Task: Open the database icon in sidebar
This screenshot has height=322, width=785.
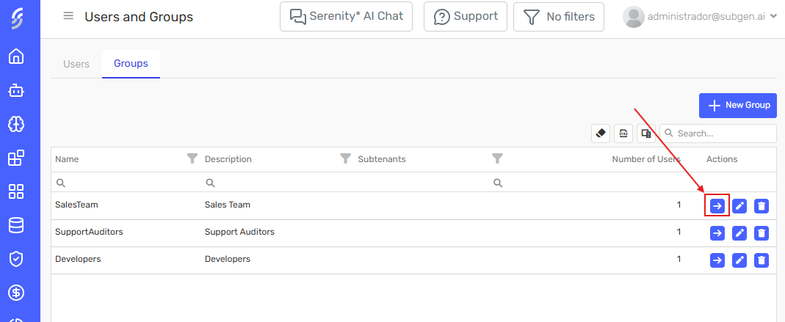Action: 16,225
